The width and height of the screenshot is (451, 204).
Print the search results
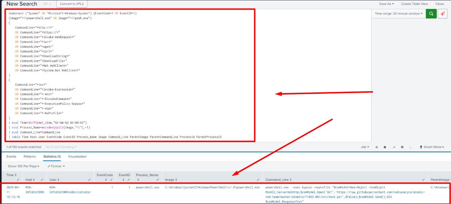tap(402, 147)
